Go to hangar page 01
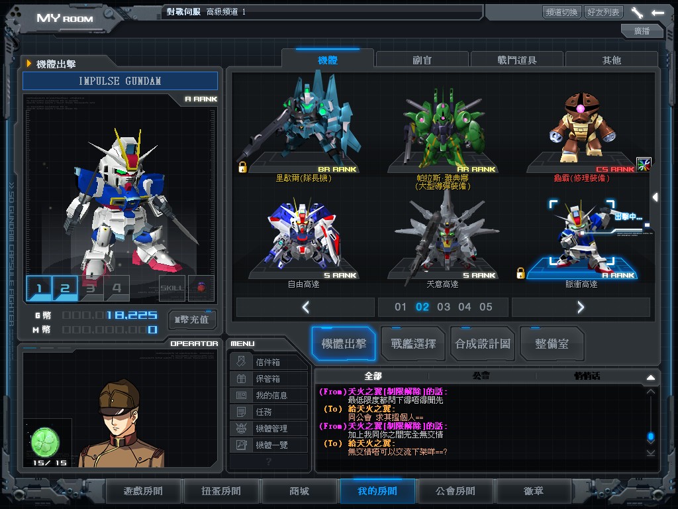Viewport: 678px width, 509px height. [401, 308]
